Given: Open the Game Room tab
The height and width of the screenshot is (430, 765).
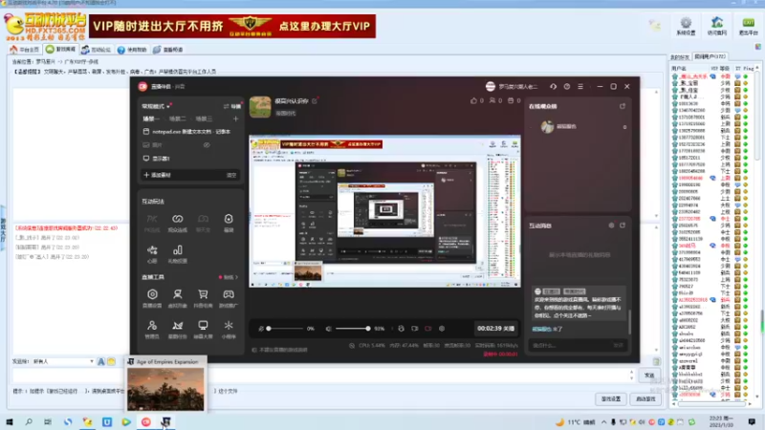Looking at the screenshot, I should click(61, 50).
